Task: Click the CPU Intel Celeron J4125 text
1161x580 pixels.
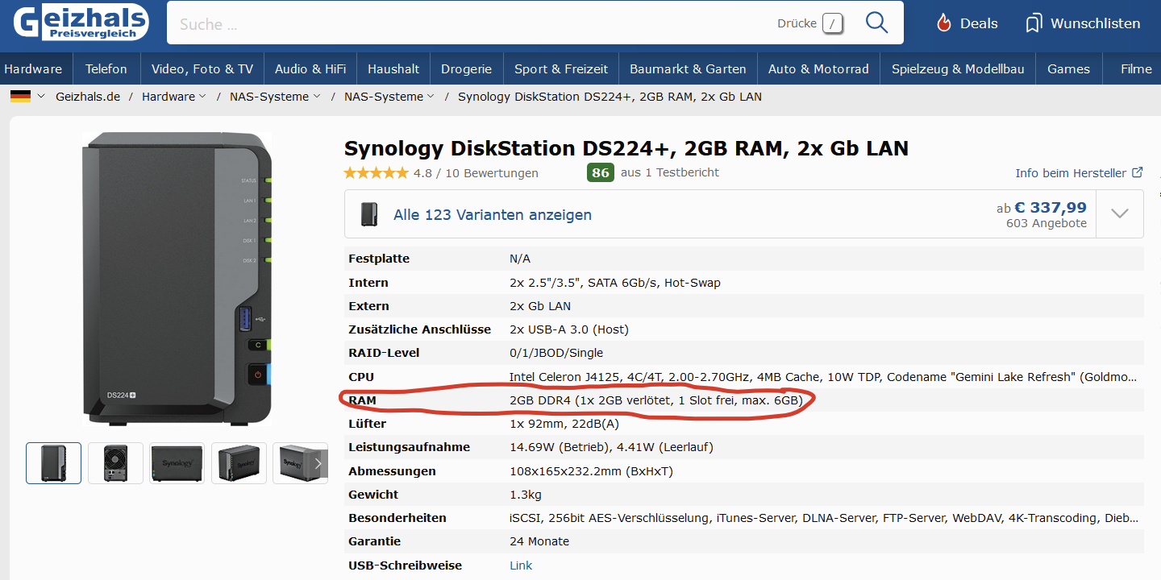Action: (x=823, y=377)
